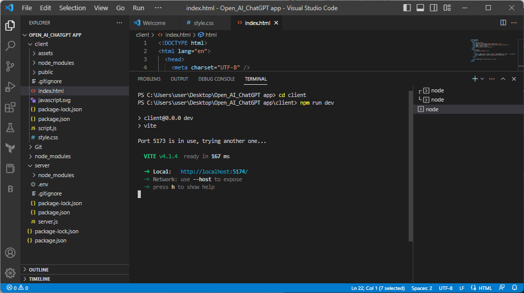
Task: Open the .env file in server folder
Action: click(x=75, y=184)
